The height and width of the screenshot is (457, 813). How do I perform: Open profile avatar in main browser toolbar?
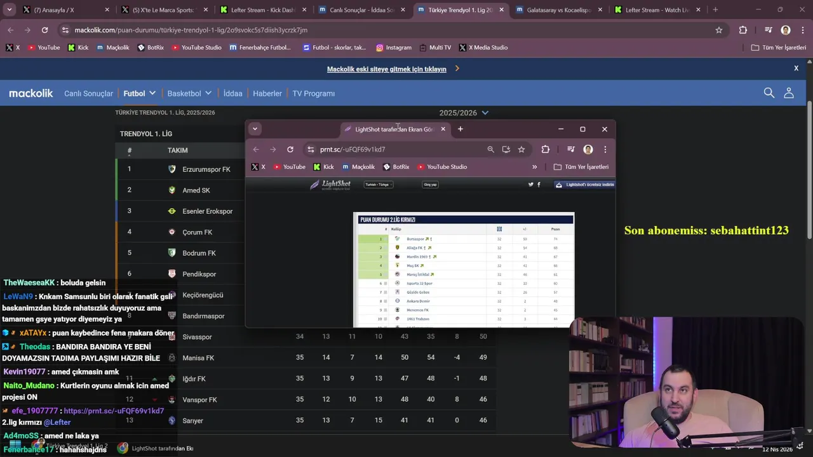(x=786, y=30)
